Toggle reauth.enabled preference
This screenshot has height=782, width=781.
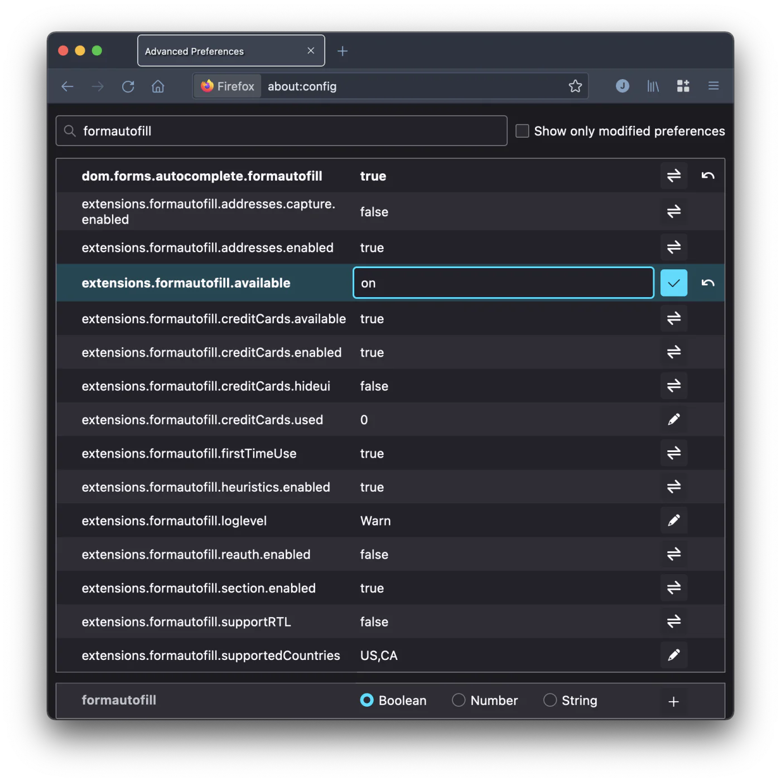click(674, 554)
